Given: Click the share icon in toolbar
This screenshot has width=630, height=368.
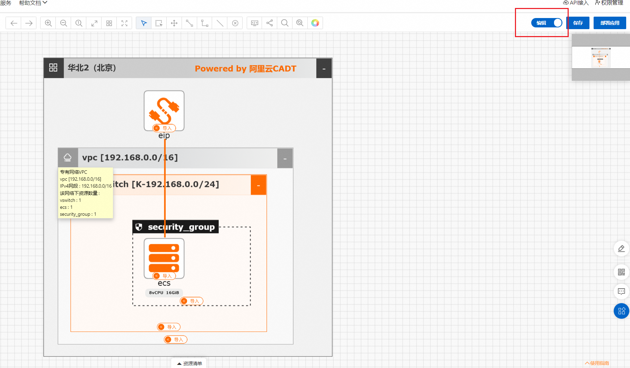Looking at the screenshot, I should [270, 23].
